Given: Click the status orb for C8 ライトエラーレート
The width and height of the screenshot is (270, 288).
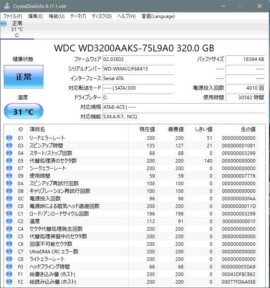Looking at the screenshot, I should coord(9,259).
